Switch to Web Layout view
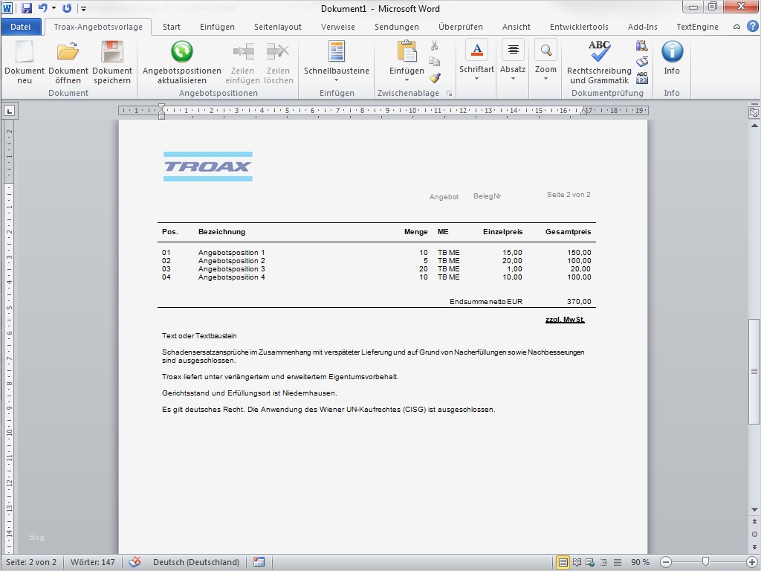The height and width of the screenshot is (571, 761). (590, 562)
